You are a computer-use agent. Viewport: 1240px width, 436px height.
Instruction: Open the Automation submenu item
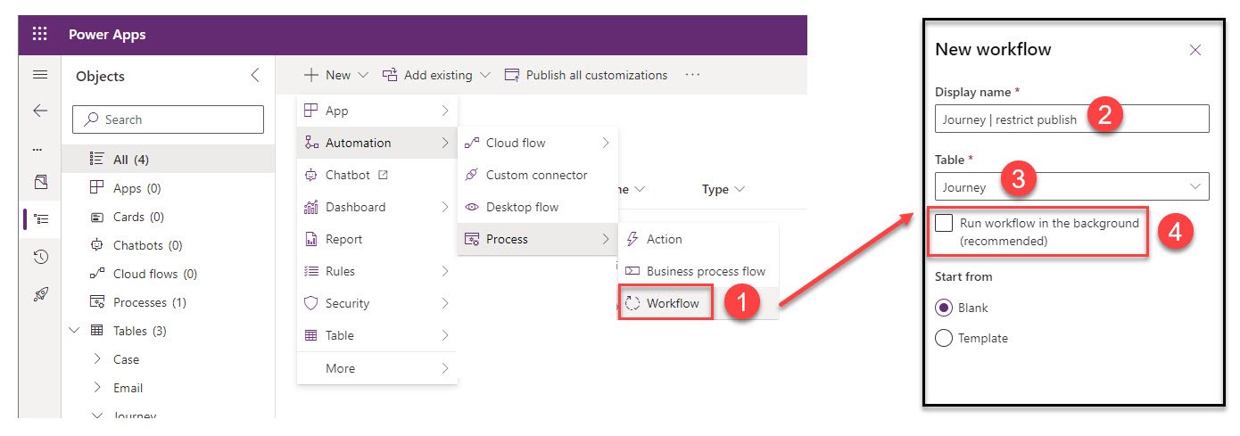(377, 143)
